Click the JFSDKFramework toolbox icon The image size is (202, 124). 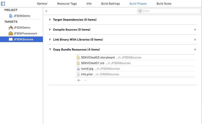pos(11,33)
